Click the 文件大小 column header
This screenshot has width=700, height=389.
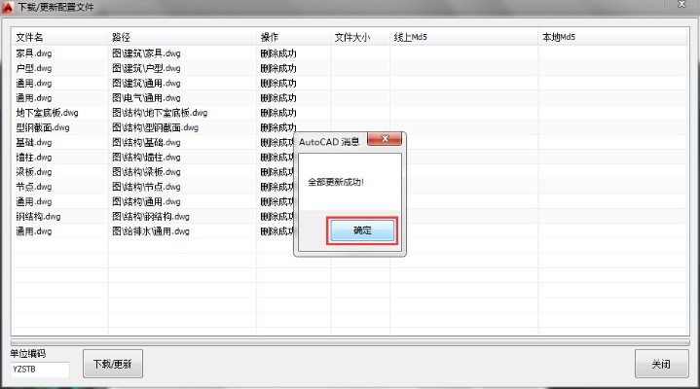(360, 38)
